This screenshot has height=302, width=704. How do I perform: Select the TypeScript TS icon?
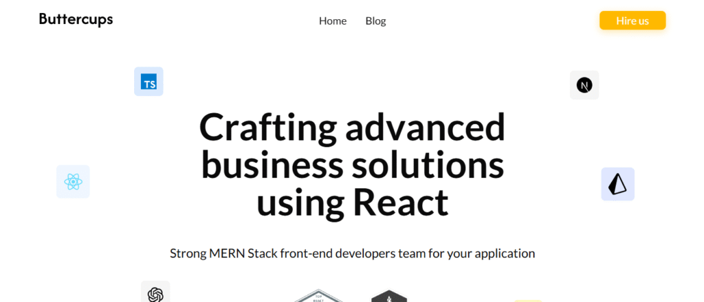tap(148, 82)
